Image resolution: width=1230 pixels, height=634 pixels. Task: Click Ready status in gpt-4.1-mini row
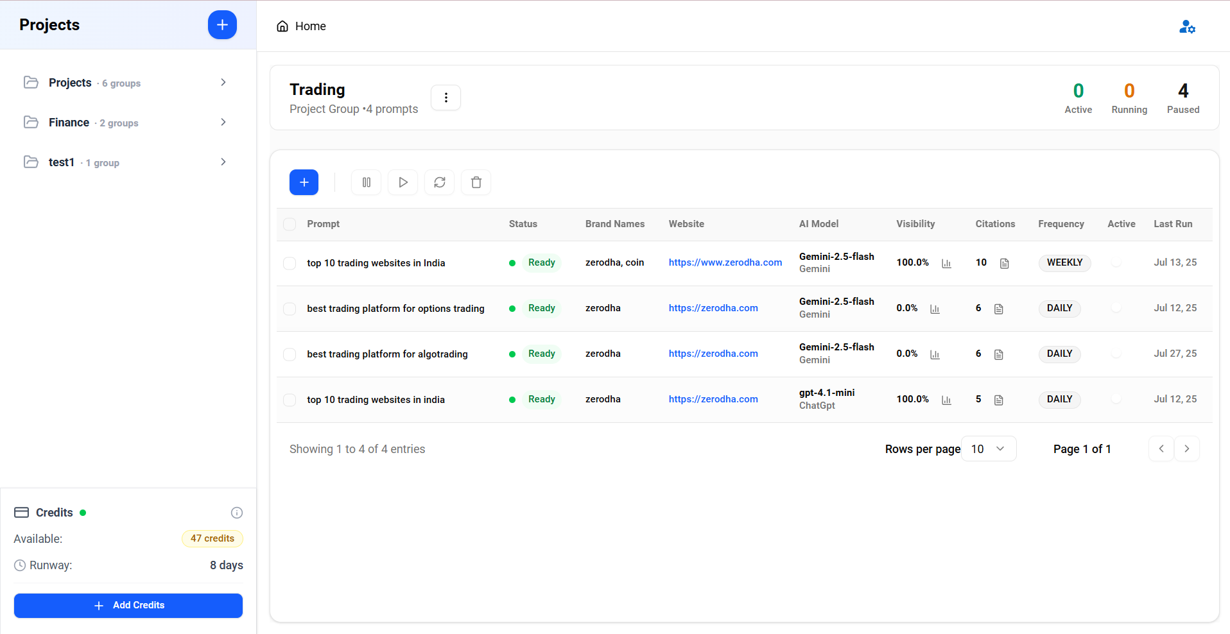click(541, 399)
